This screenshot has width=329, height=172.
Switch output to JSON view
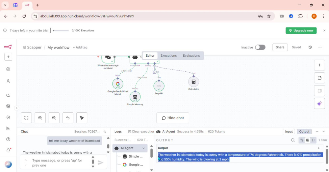313,140
